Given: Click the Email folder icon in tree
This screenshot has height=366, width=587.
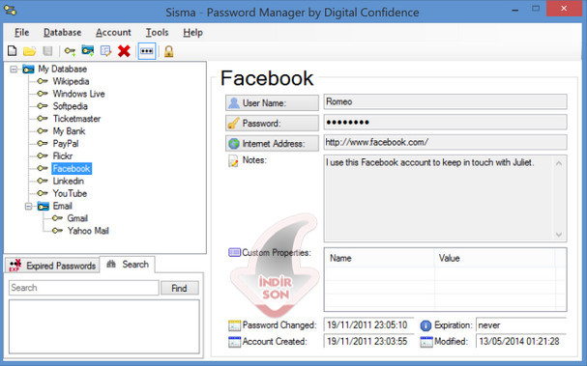Looking at the screenshot, I should point(44,206).
